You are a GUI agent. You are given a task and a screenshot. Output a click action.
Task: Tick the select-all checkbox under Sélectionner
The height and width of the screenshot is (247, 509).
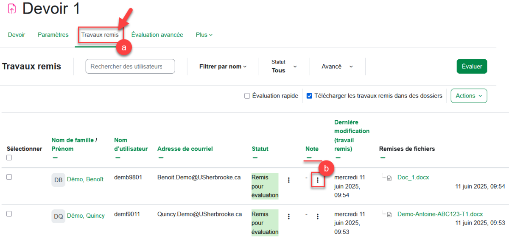coord(9,158)
